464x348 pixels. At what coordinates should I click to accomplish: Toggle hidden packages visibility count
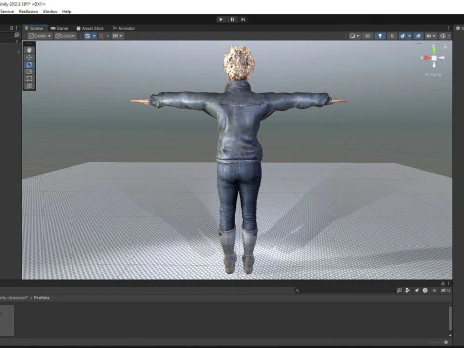(x=446, y=290)
